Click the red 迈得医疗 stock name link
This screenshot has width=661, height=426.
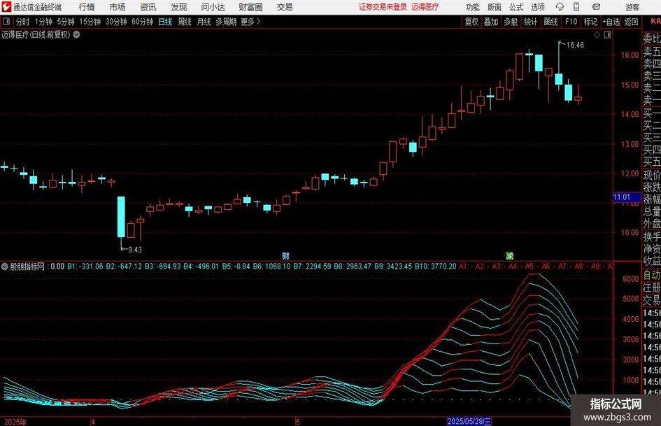[x=425, y=7]
